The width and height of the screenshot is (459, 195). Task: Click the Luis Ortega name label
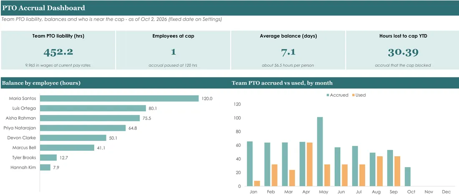tap(25, 108)
